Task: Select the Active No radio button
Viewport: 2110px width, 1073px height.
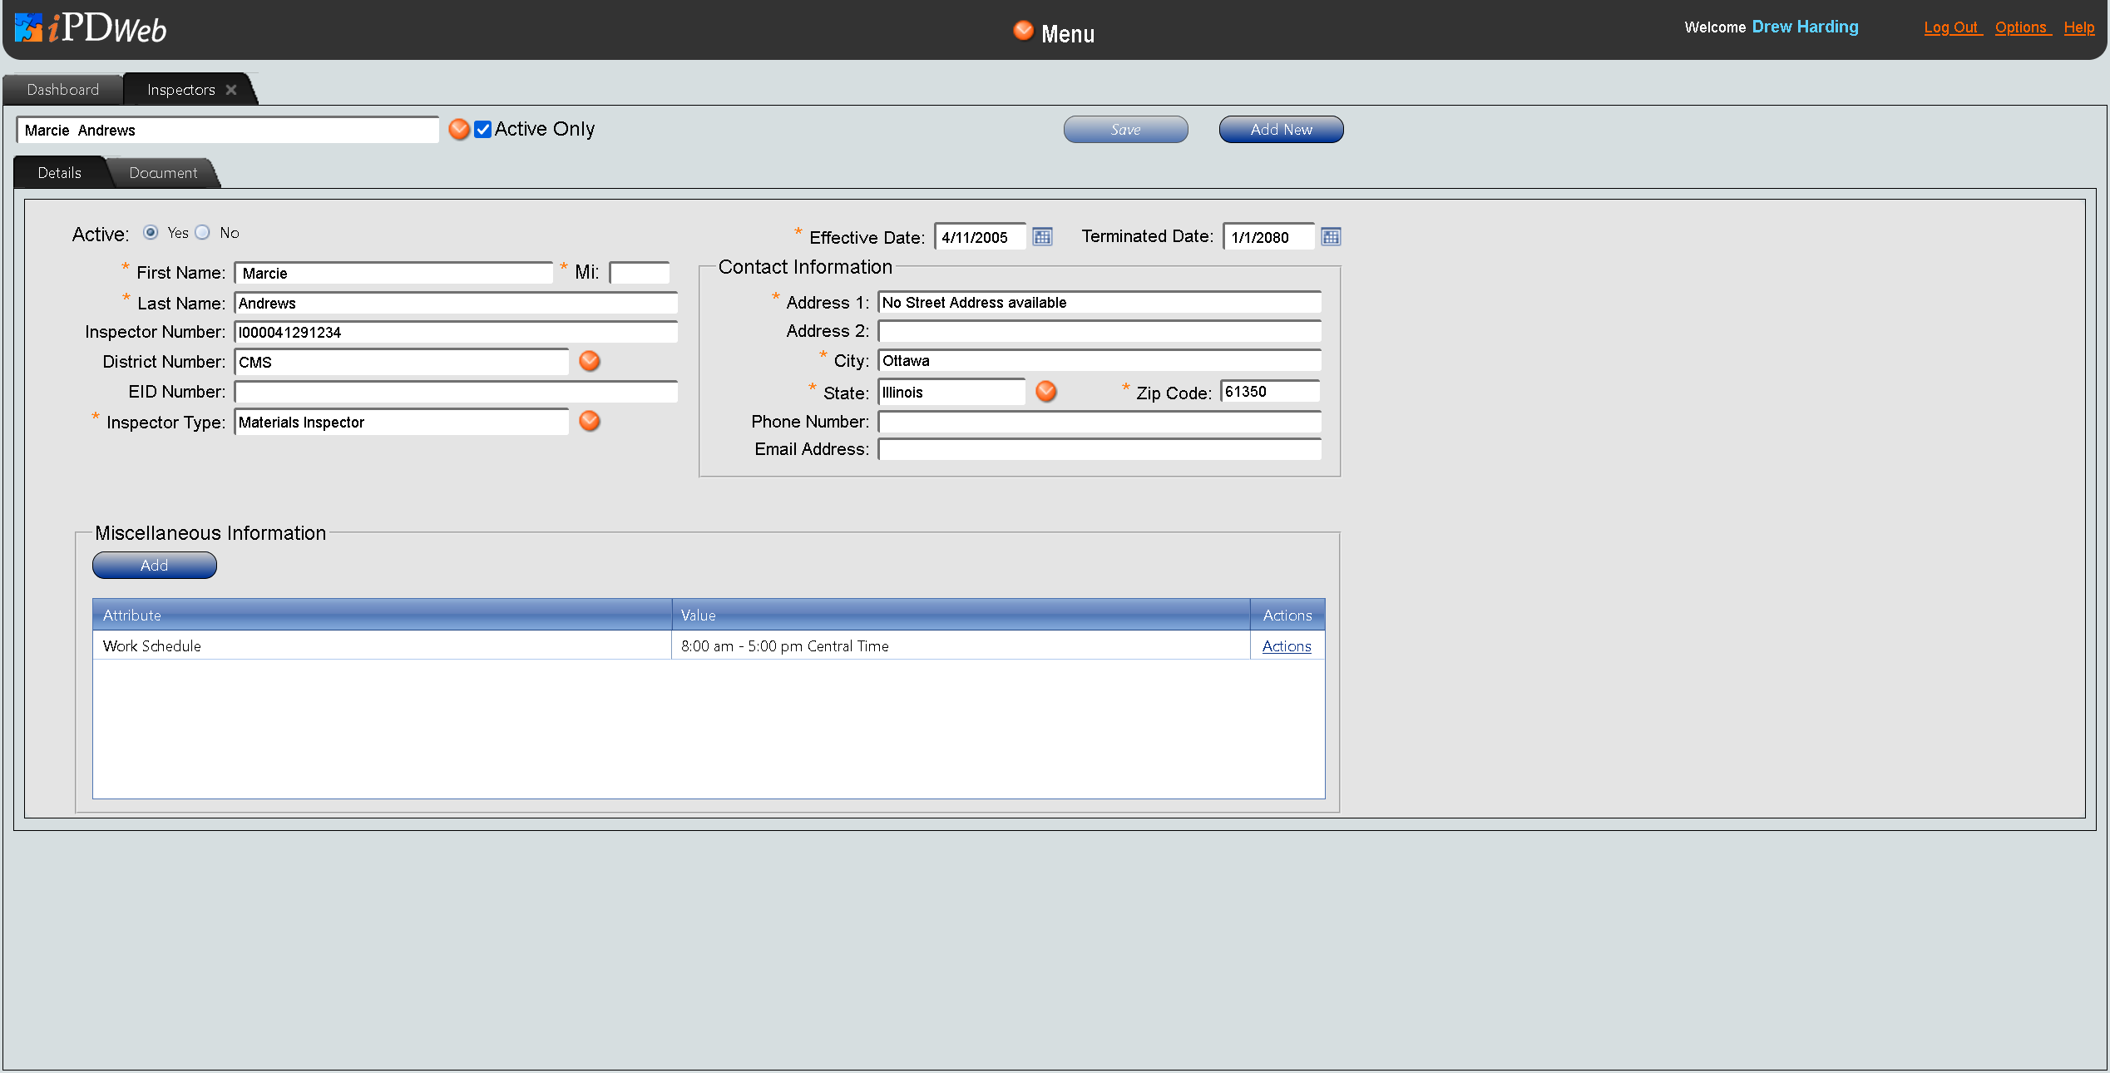Action: tap(203, 233)
